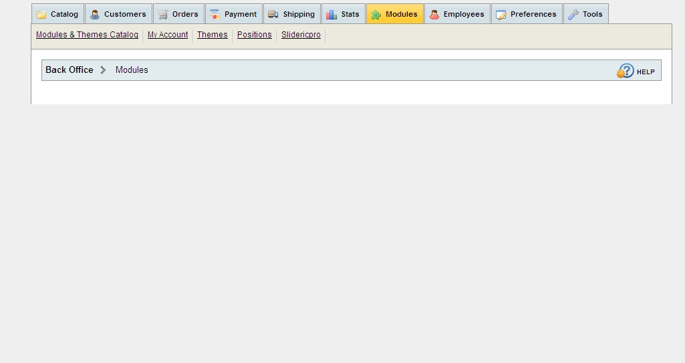This screenshot has height=363, width=685.
Task: Click the Orders shopping cart icon
Action: coord(163,15)
